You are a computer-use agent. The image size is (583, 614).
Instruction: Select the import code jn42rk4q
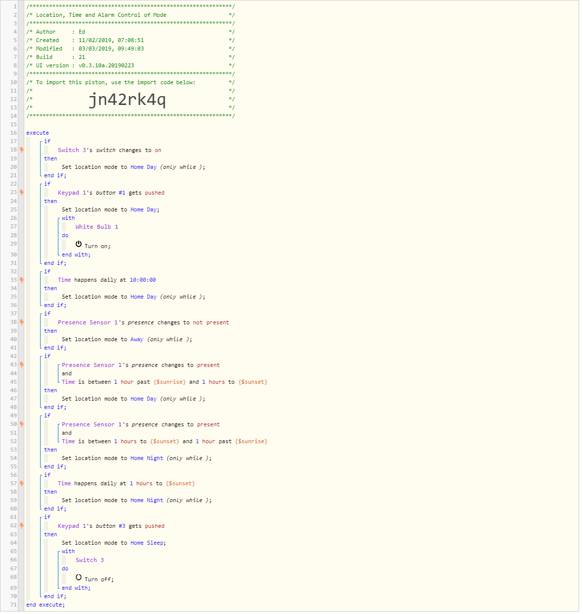click(x=127, y=100)
